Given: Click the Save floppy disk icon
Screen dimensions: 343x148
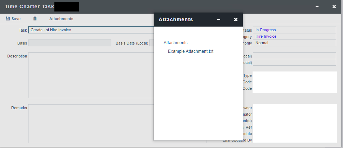Looking at the screenshot, I should [x=8, y=19].
